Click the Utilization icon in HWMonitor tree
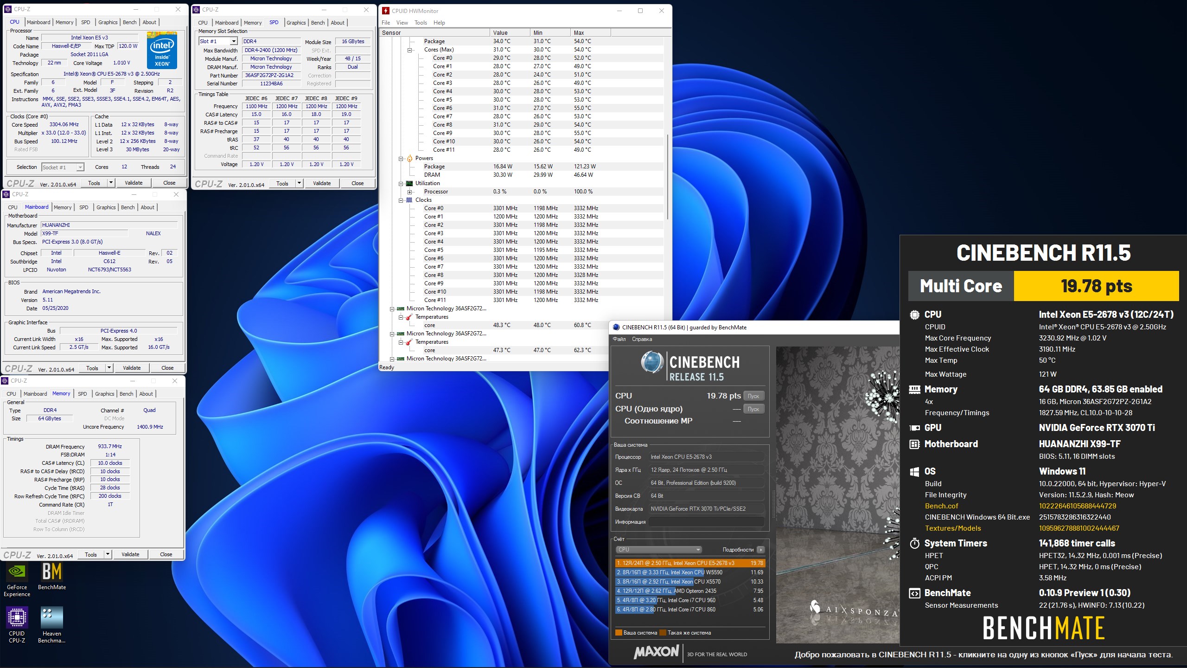 coord(409,183)
